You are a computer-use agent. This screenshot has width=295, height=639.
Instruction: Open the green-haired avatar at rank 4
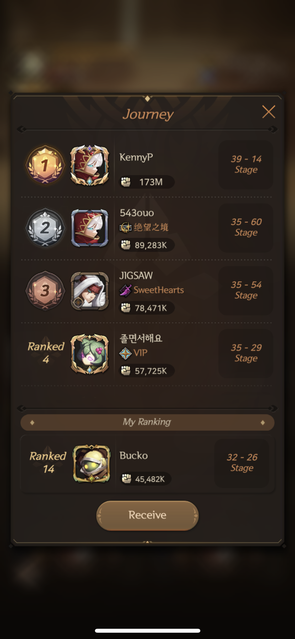pyautogui.click(x=90, y=354)
